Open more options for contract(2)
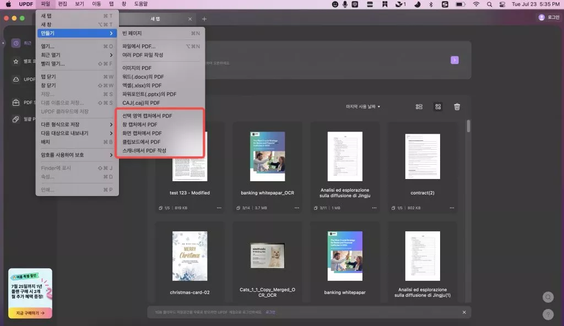Image resolution: width=564 pixels, height=326 pixels. tap(452, 208)
